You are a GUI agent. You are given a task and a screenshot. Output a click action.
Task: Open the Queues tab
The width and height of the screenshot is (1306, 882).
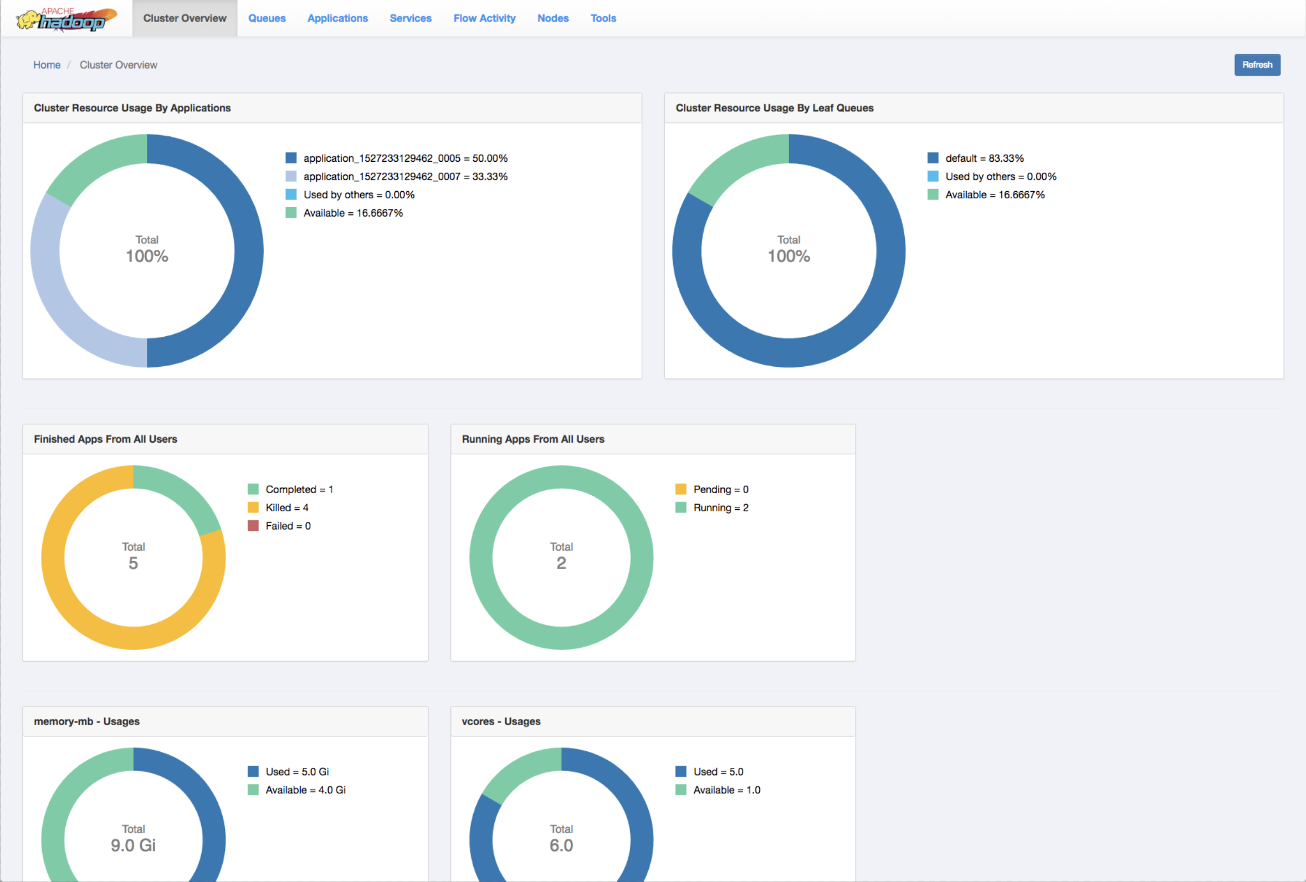267,18
